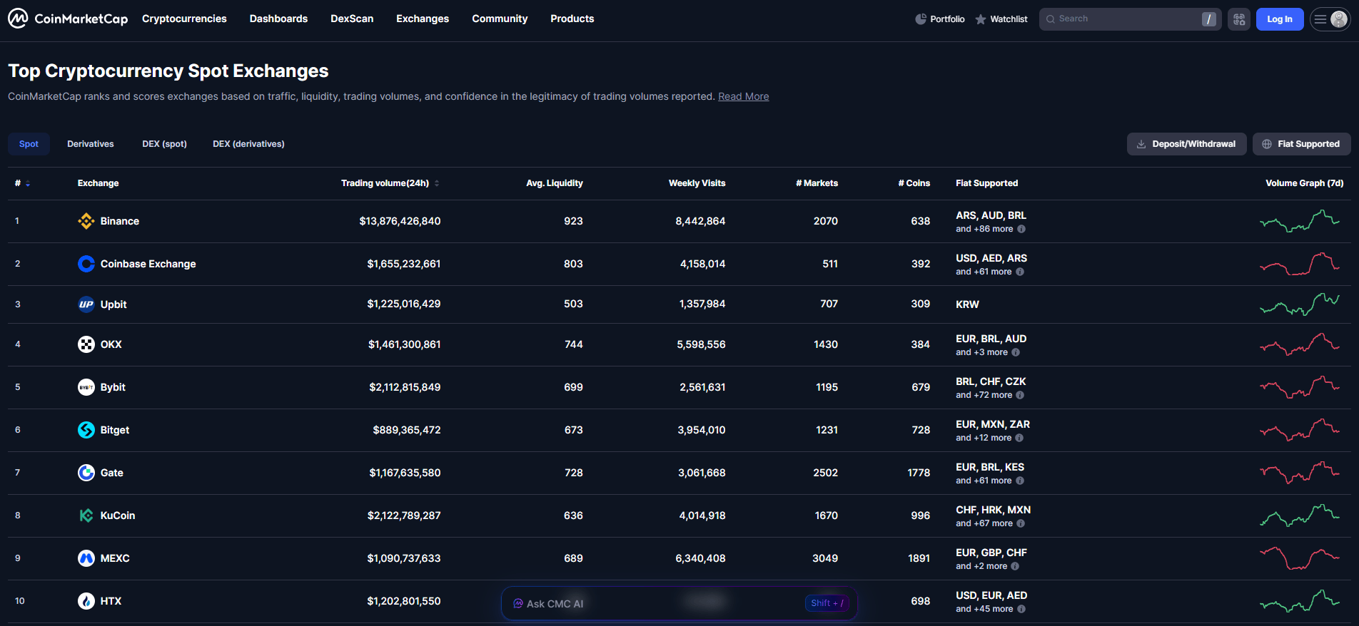Switch to the DEX (spot) tab
The image size is (1359, 626).
coord(164,144)
